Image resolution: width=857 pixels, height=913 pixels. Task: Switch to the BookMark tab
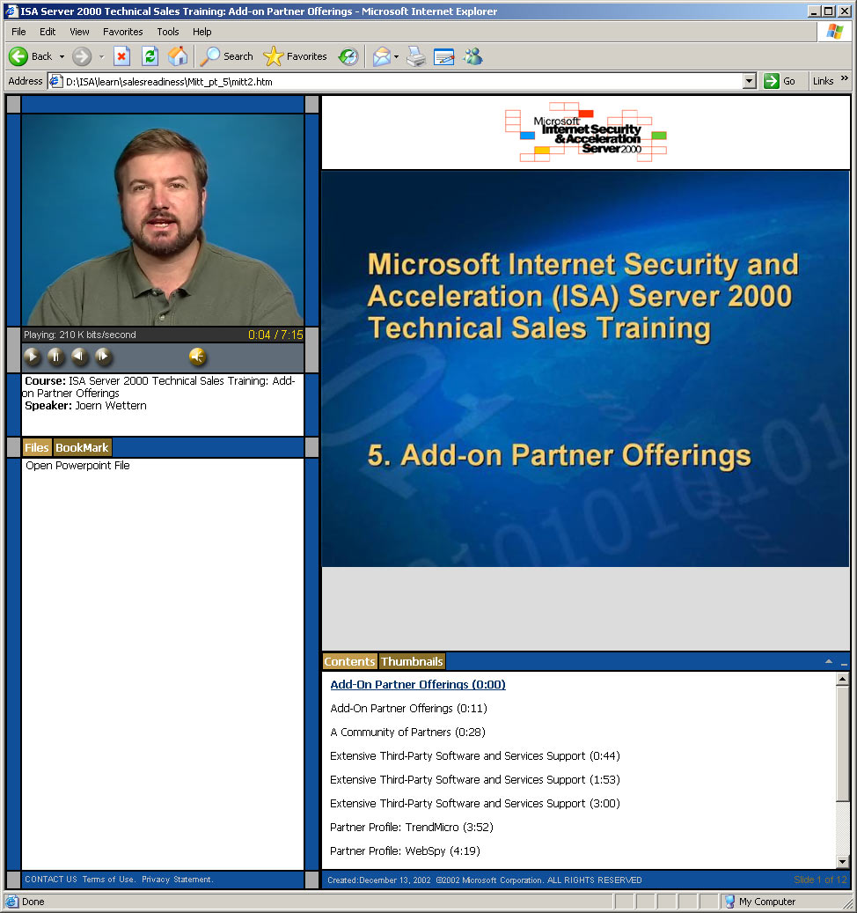pos(82,447)
